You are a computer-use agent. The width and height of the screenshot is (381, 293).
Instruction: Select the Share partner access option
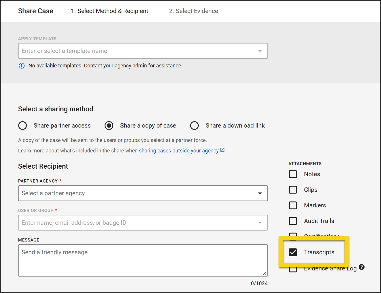pos(23,126)
